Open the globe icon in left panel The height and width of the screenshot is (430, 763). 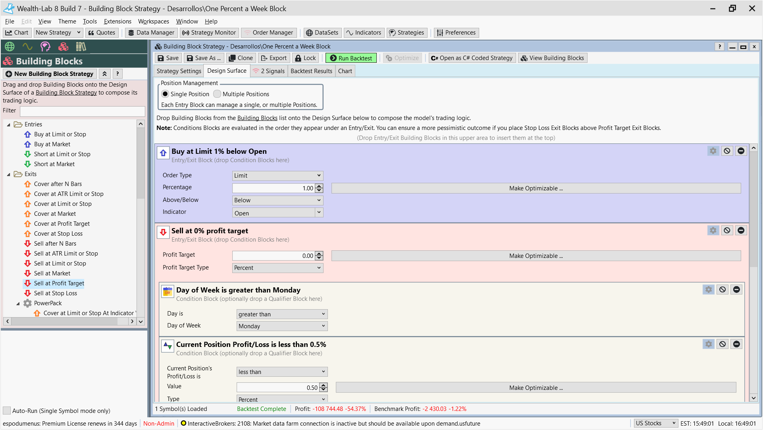coord(10,46)
